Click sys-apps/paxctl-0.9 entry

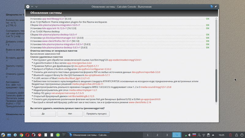tap(150, 99)
